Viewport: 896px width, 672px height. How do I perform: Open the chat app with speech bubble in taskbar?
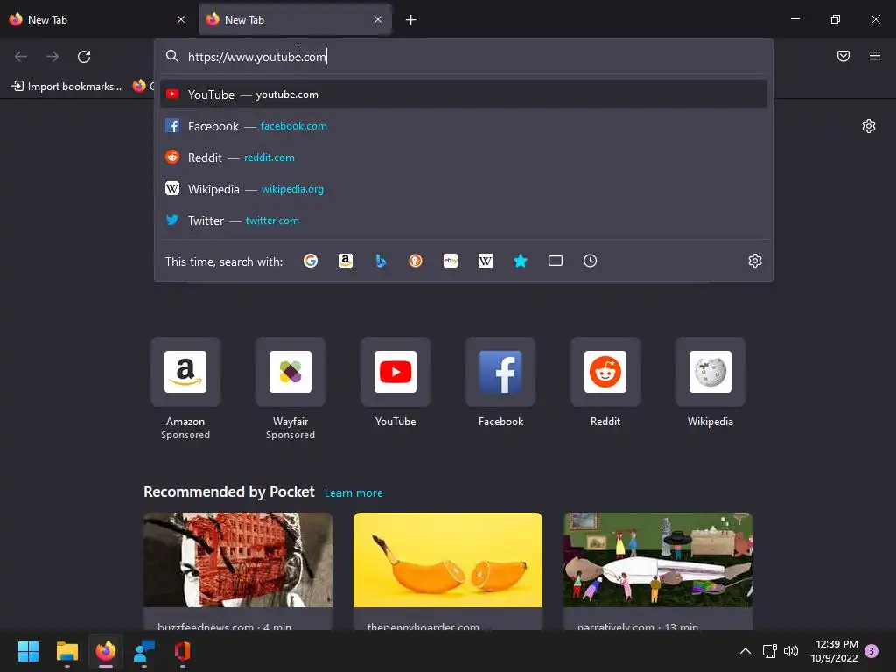point(144,651)
